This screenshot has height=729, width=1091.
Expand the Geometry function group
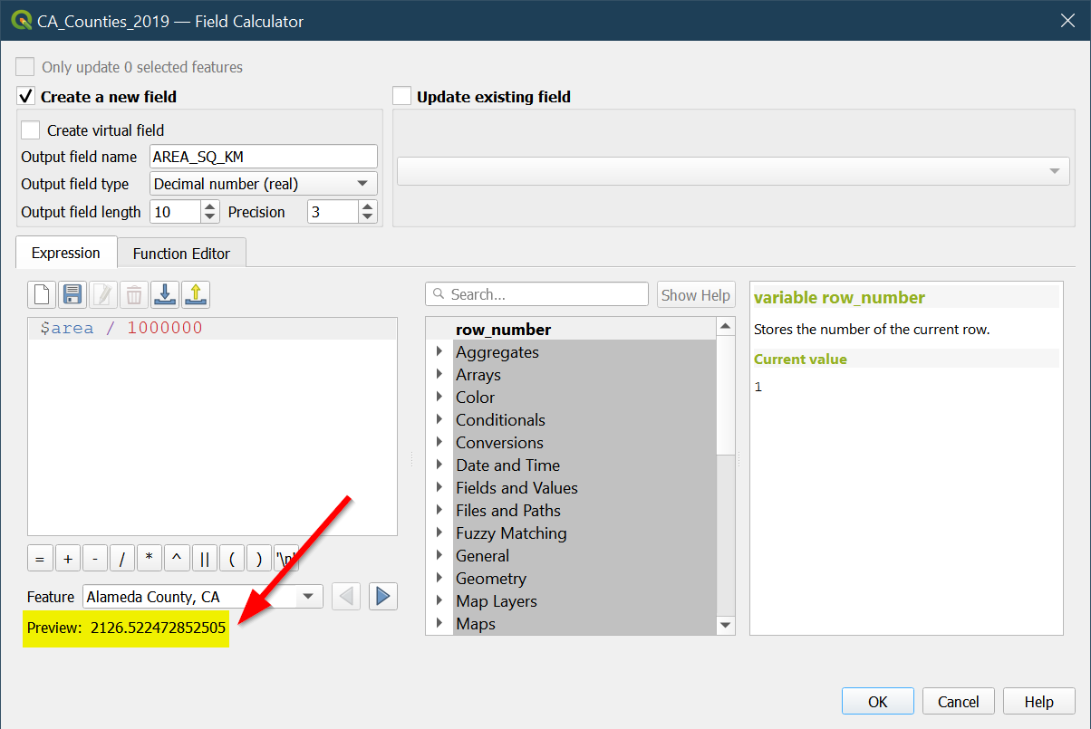point(439,578)
